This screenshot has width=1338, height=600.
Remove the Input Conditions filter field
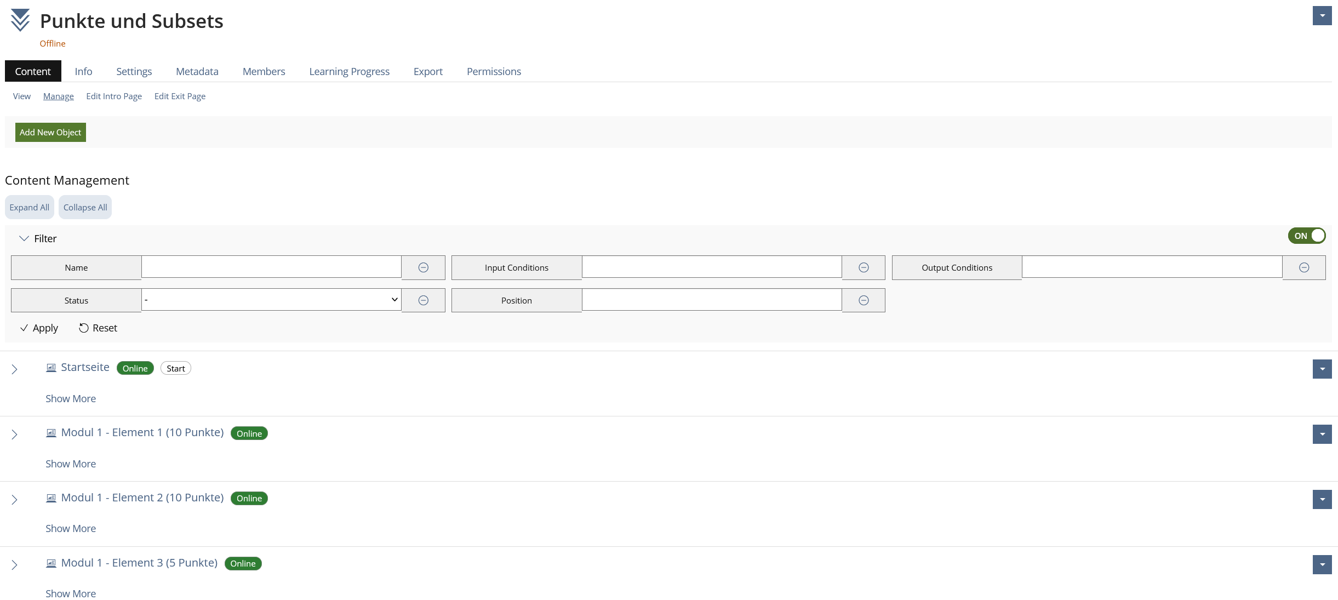(864, 267)
